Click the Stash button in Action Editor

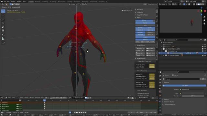click(x=63, y=98)
